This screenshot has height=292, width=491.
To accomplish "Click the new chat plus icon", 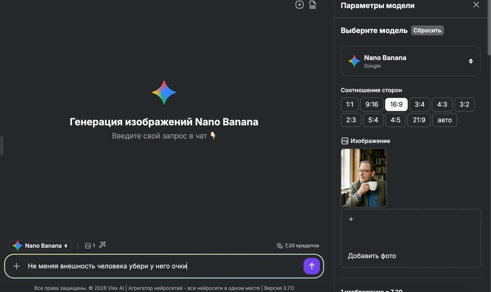I will pos(299,5).
